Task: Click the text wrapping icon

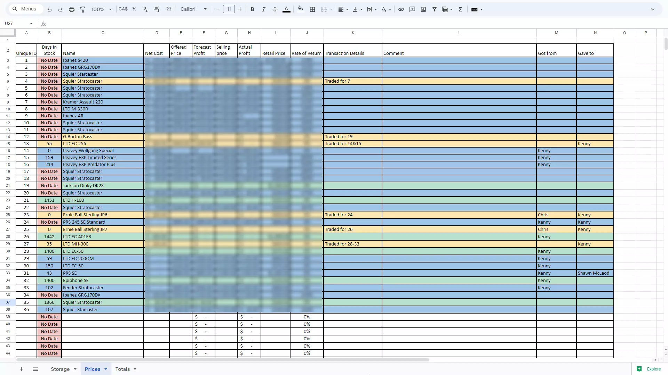Action: point(369,9)
